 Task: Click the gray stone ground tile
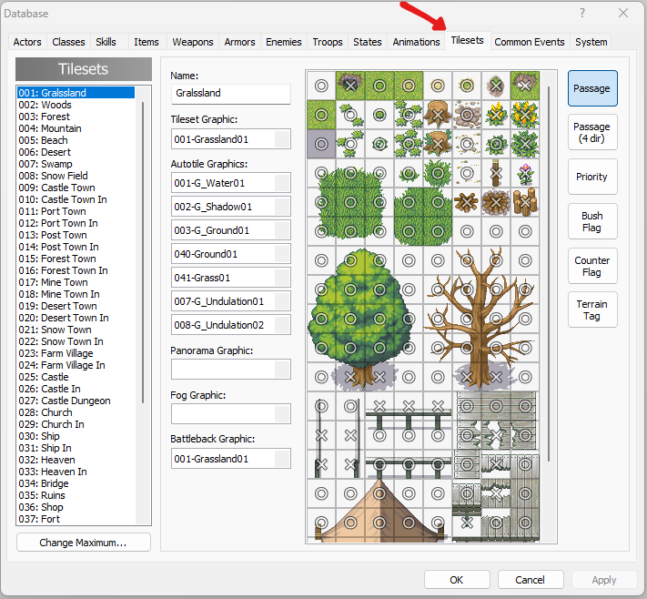[321, 144]
